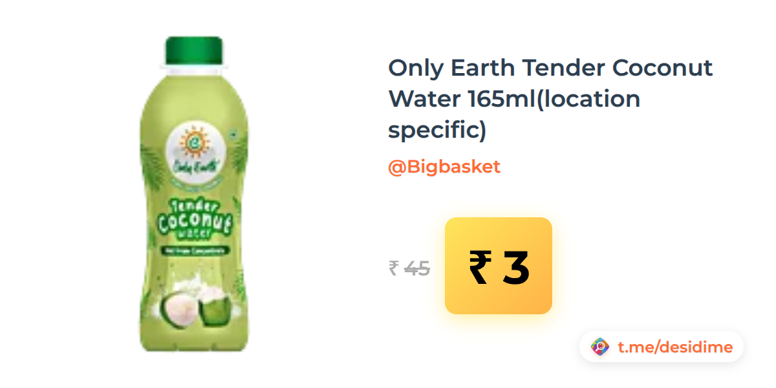Click the strikethrough 45 original price
This screenshot has height=388, width=776.
pyautogui.click(x=417, y=268)
